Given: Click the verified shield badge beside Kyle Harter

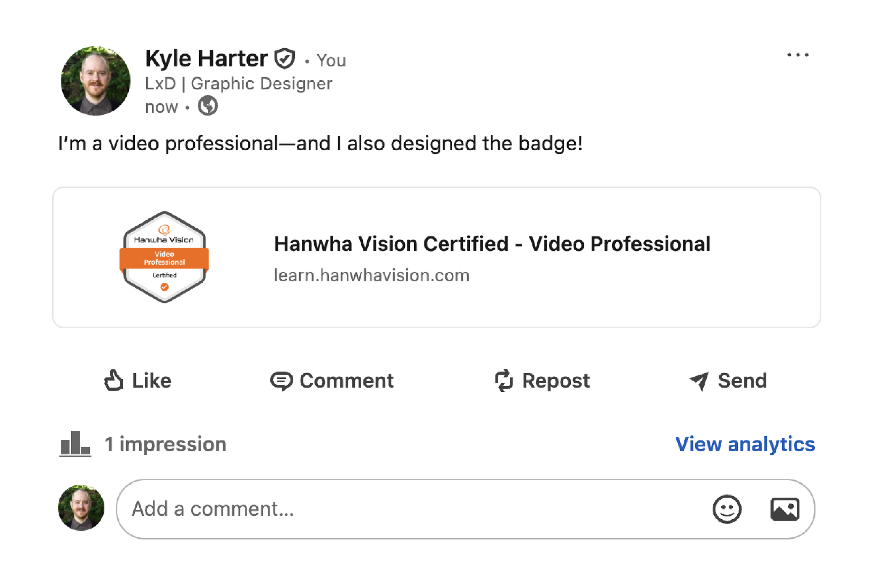Looking at the screenshot, I should tap(284, 59).
